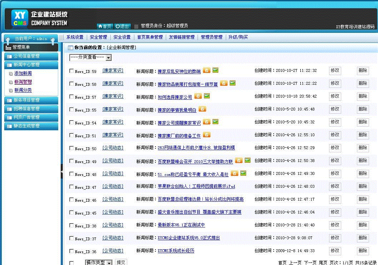
Task: Open the 分类查看 category dropdown
Action: pyautogui.click(x=90, y=58)
